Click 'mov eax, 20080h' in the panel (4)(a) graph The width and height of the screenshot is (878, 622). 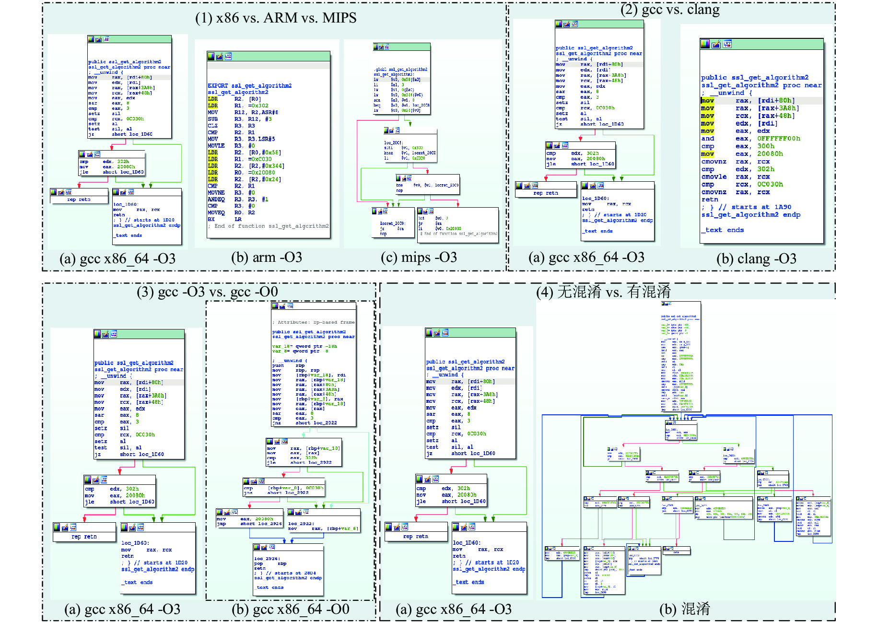tap(446, 495)
